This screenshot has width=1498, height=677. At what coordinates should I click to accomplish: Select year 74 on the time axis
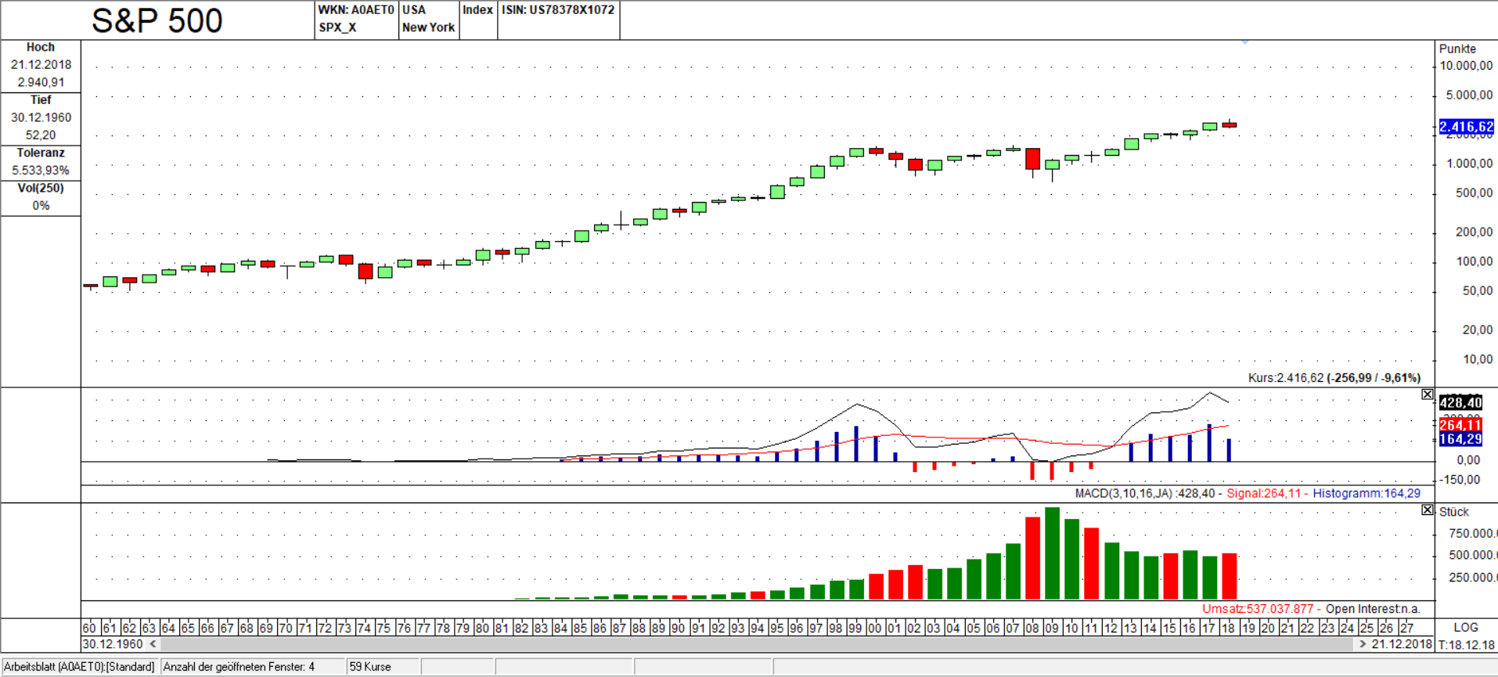tap(364, 628)
